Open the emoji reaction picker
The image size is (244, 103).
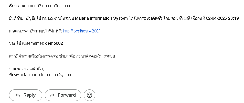[x=89, y=95]
